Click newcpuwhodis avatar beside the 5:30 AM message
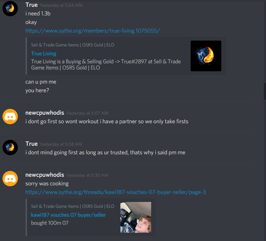266x241 pixels. click(10, 179)
